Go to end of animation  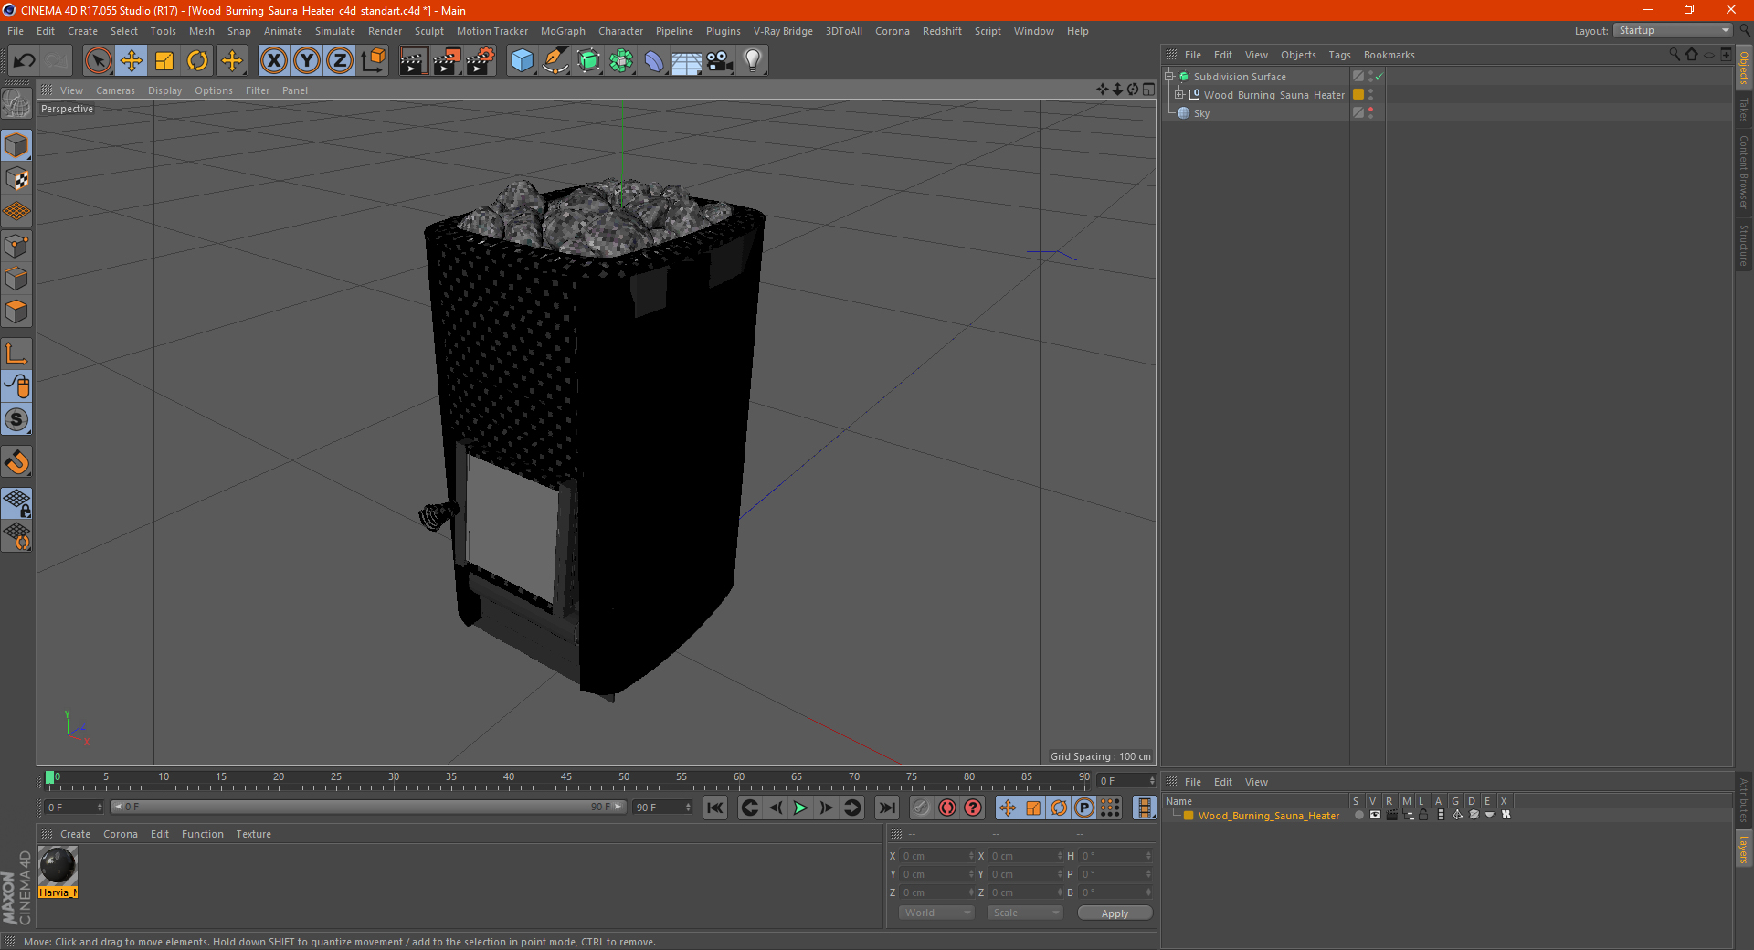tap(886, 807)
